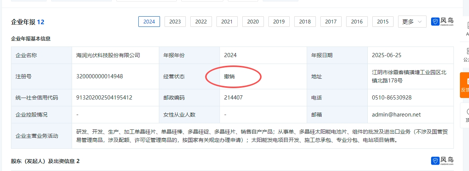Click phone number 0510-86530928

tap(392, 98)
